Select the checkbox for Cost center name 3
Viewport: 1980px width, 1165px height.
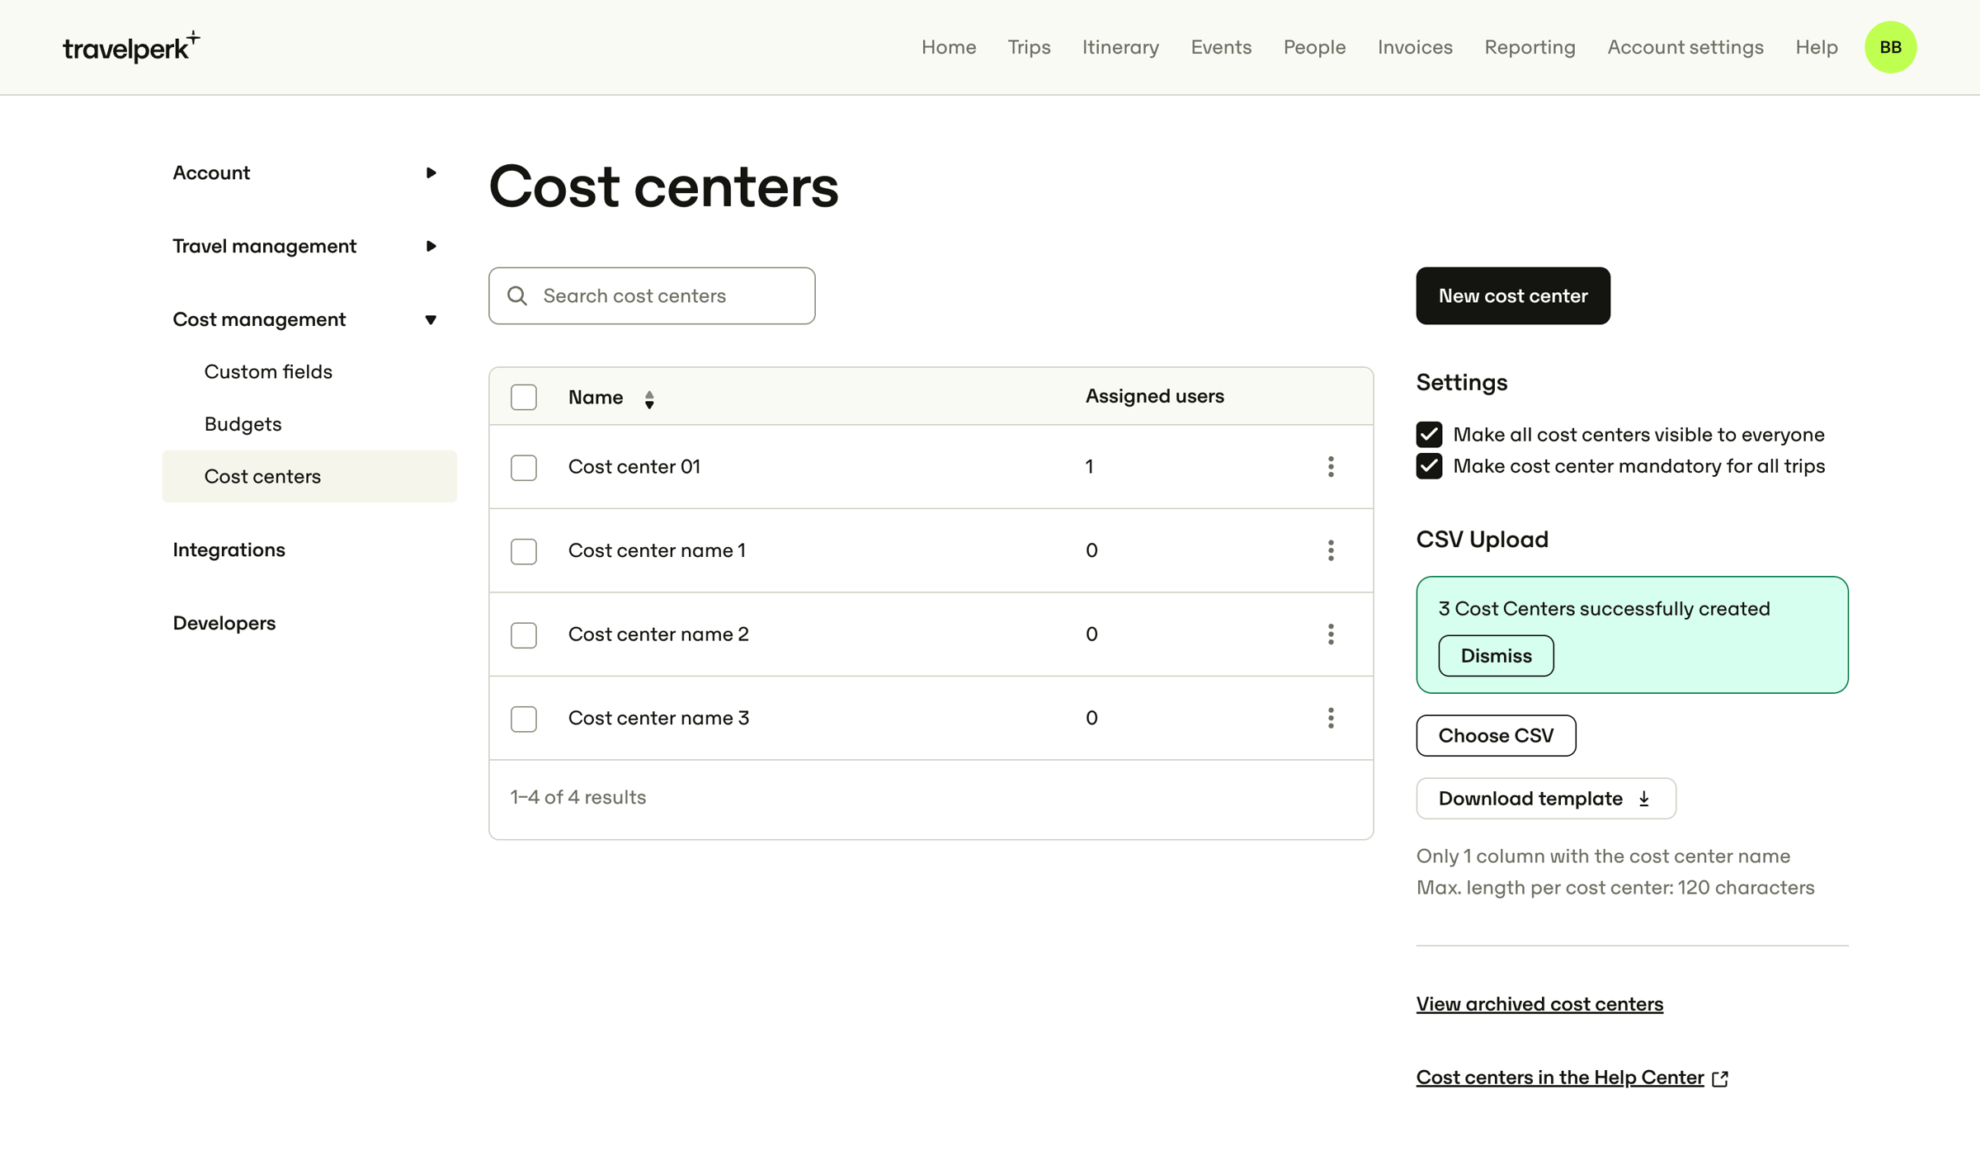(524, 718)
